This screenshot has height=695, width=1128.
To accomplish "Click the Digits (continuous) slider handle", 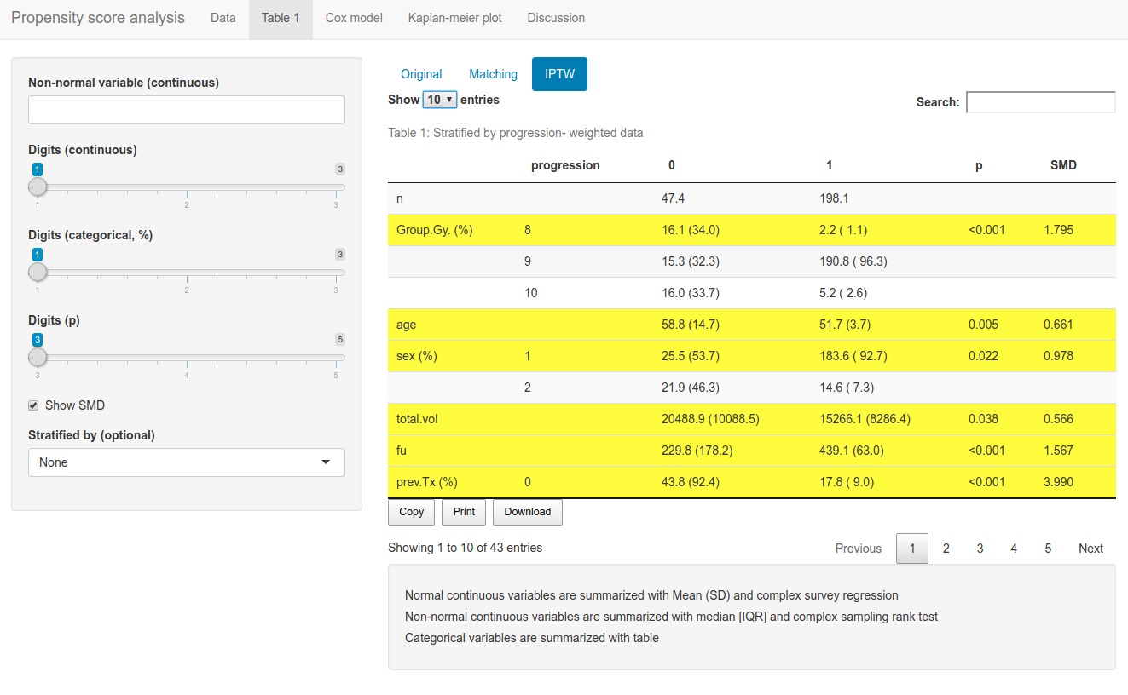I will pos(38,187).
